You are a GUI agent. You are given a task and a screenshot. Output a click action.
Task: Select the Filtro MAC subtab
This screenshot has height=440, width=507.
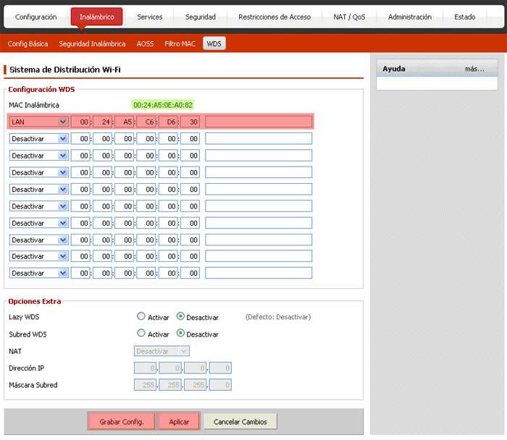pos(180,44)
